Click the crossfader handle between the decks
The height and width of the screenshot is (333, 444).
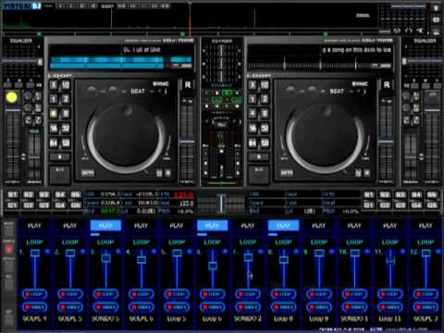click(x=221, y=203)
